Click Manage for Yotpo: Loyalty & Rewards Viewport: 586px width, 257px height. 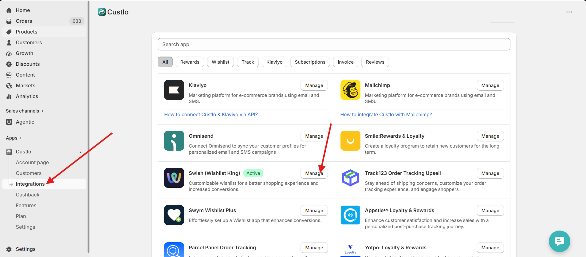490,248
